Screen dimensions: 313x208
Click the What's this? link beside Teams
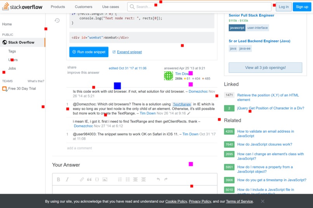coord(36,81)
